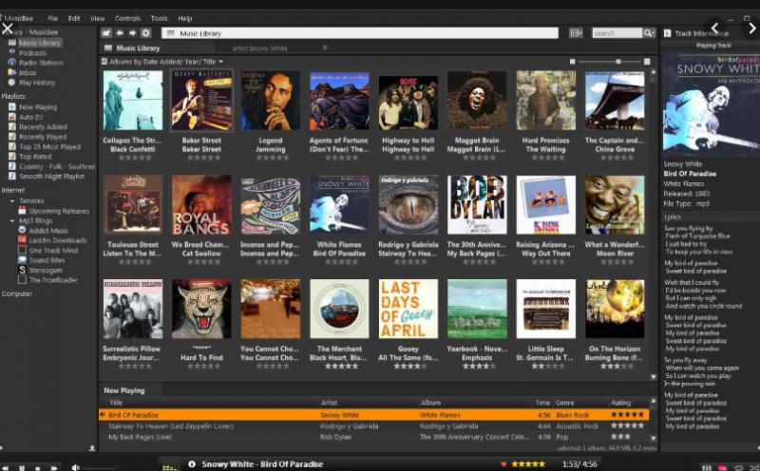Open the Addict Music blog entry
This screenshot has height=471, width=760.
48,231
